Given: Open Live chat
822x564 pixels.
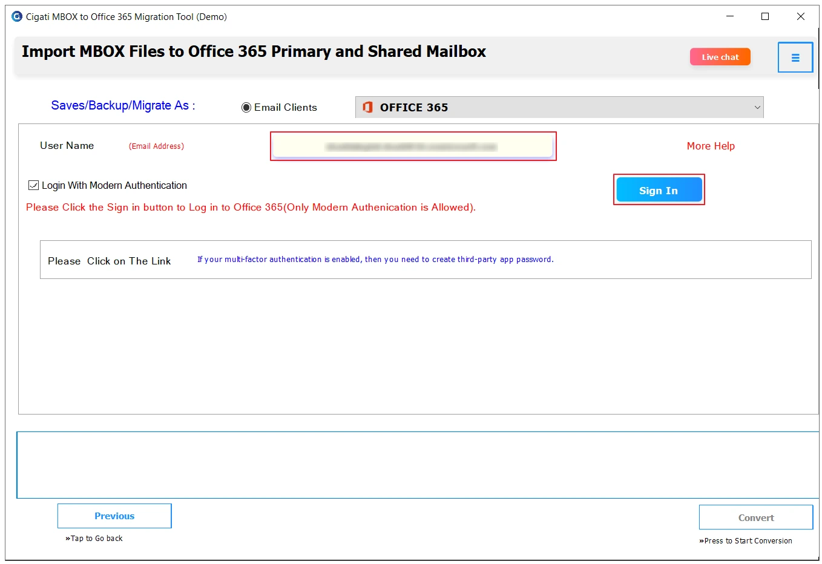Looking at the screenshot, I should click(720, 57).
